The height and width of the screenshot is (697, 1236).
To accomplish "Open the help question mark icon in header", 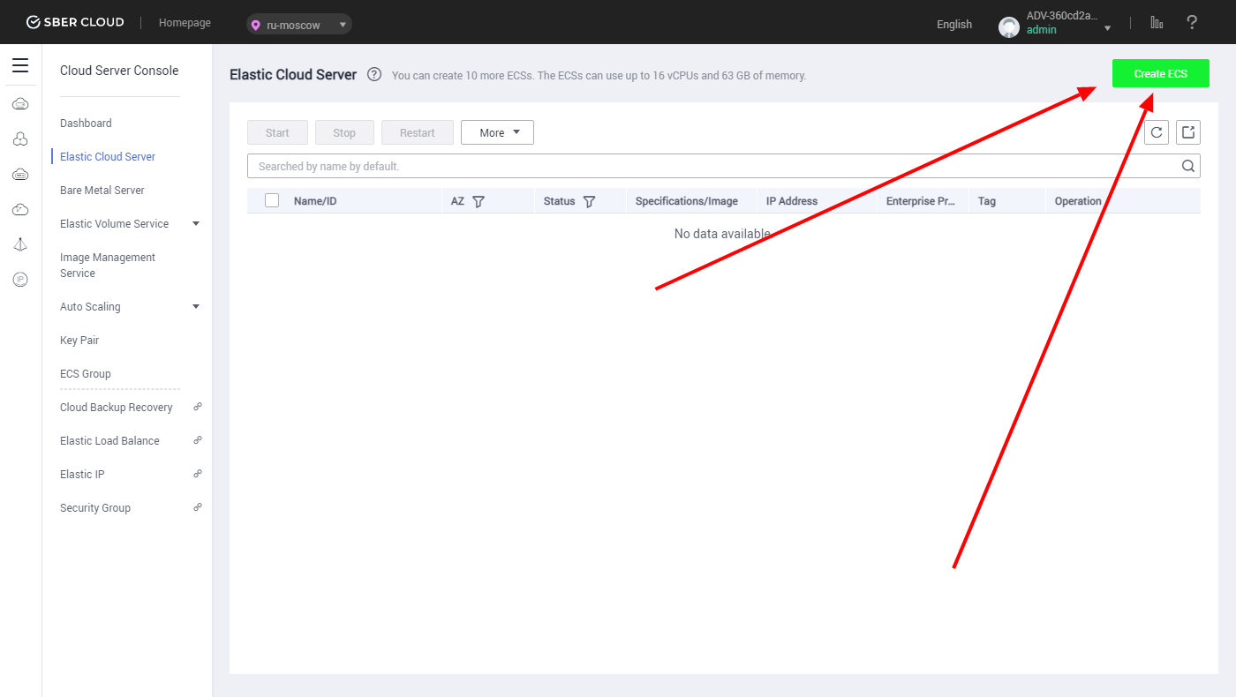I will (x=1192, y=23).
